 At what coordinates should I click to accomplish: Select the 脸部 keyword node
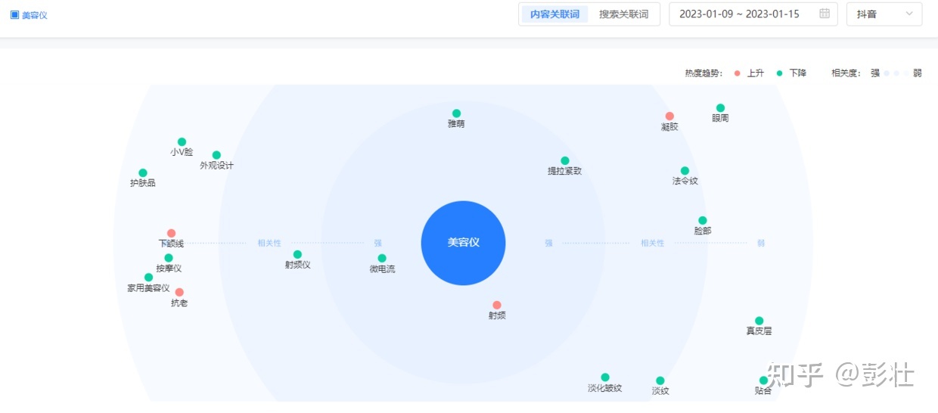pyautogui.click(x=703, y=221)
